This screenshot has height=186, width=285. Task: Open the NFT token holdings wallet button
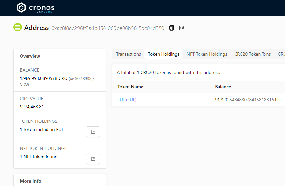[93, 159]
